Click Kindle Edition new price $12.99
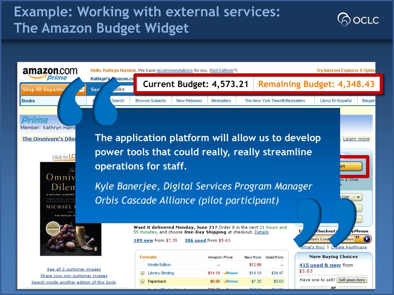Screen dimensions: 394x295 coord(255,265)
